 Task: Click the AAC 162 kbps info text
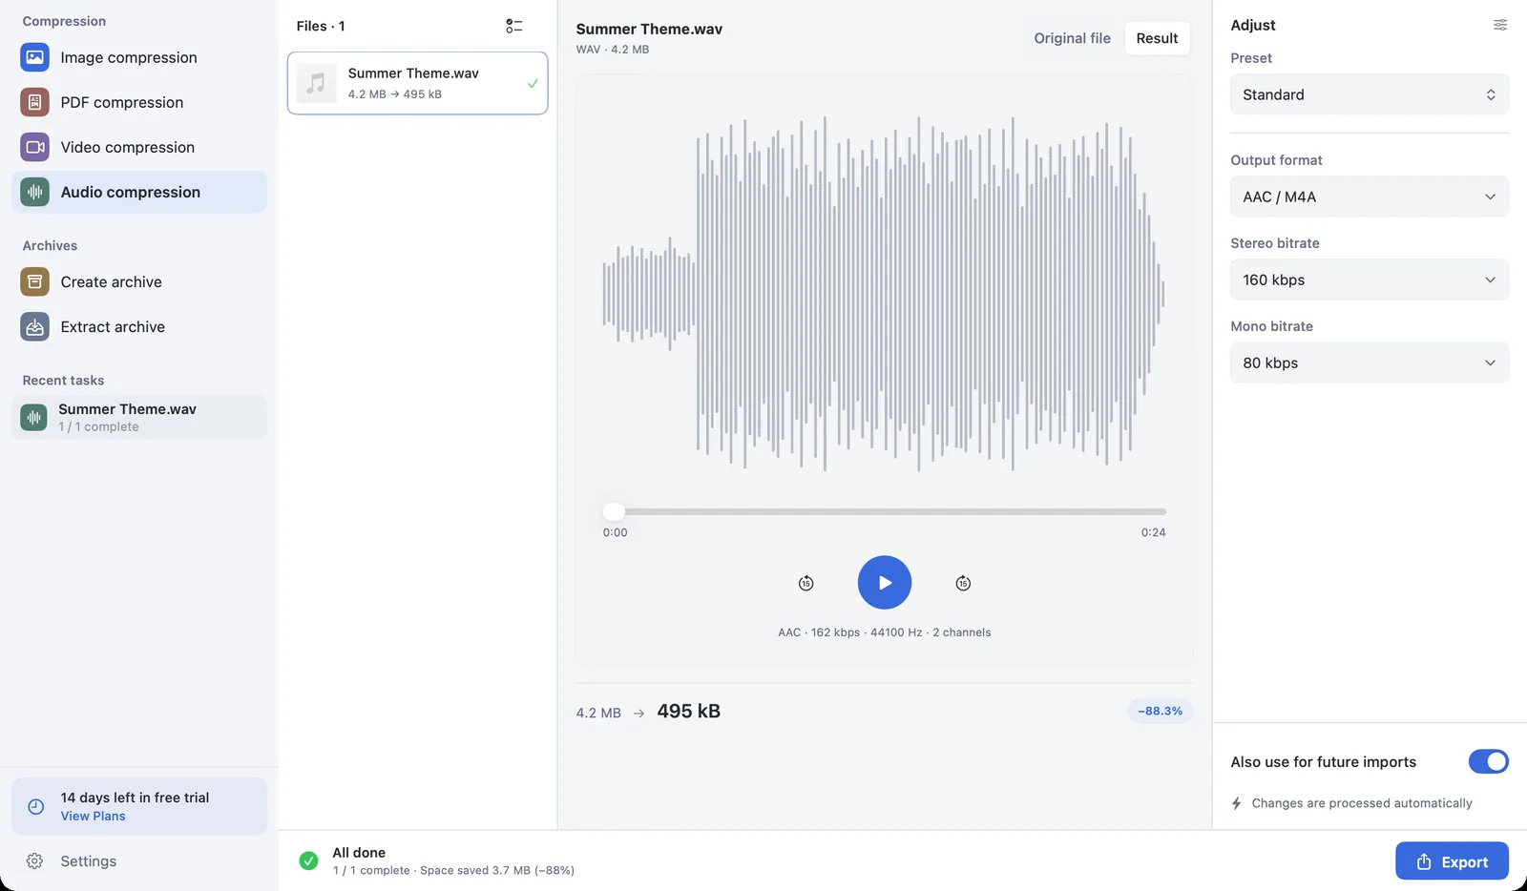(x=884, y=632)
